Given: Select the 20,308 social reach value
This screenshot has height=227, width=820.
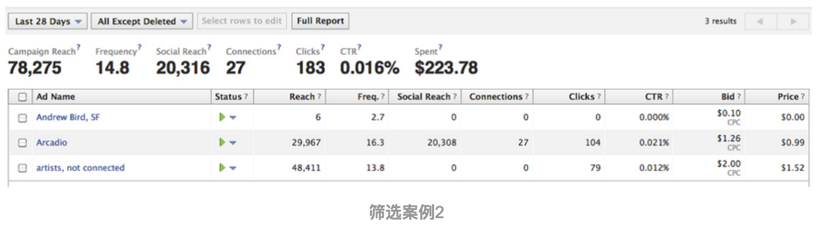Looking at the screenshot, I should [x=441, y=143].
